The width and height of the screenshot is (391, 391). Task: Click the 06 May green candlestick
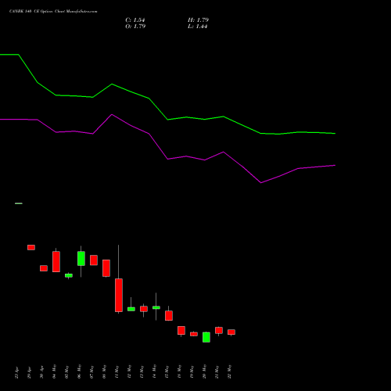click(81, 259)
